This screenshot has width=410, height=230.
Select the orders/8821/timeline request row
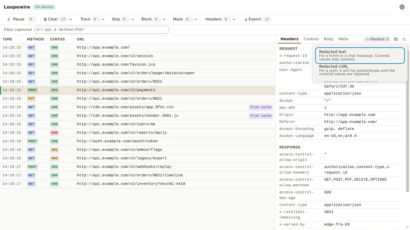click(138, 175)
